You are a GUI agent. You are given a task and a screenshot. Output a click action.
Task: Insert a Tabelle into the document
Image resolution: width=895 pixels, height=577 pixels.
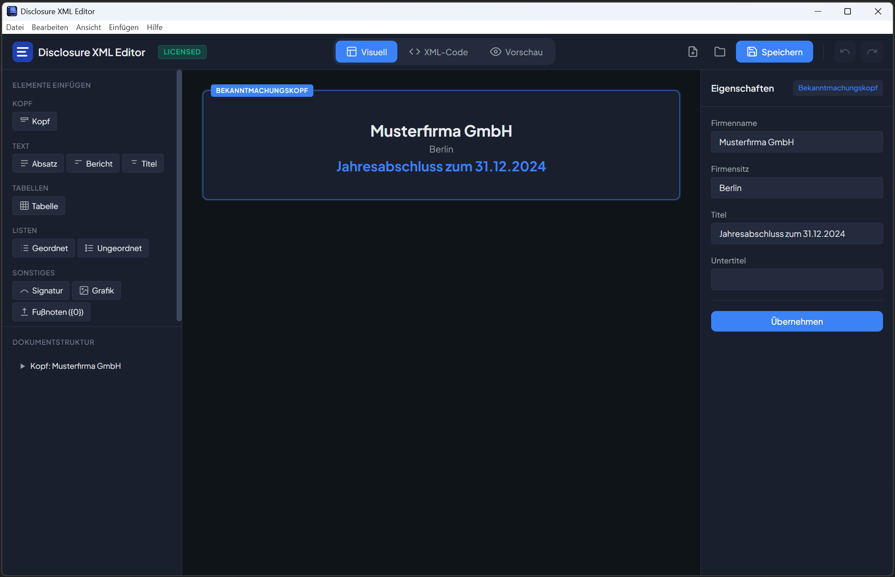point(38,206)
